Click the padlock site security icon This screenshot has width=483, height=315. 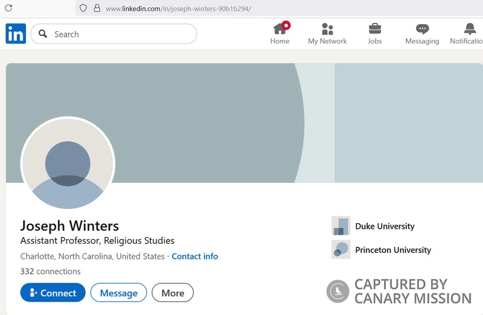click(x=97, y=8)
